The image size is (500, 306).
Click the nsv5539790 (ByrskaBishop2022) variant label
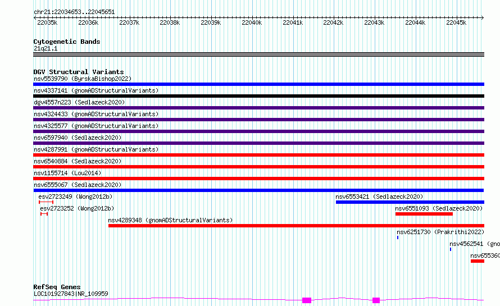coord(83,79)
